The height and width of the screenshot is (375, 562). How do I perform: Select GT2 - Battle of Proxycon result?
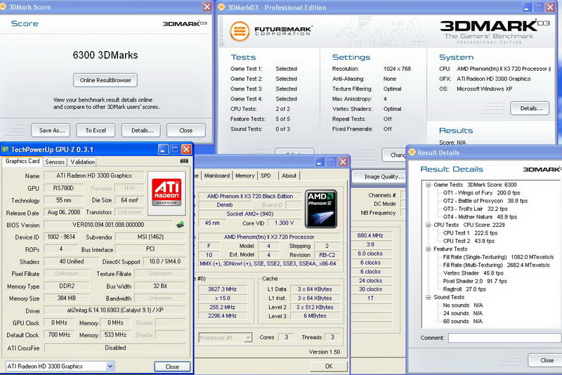click(x=485, y=201)
